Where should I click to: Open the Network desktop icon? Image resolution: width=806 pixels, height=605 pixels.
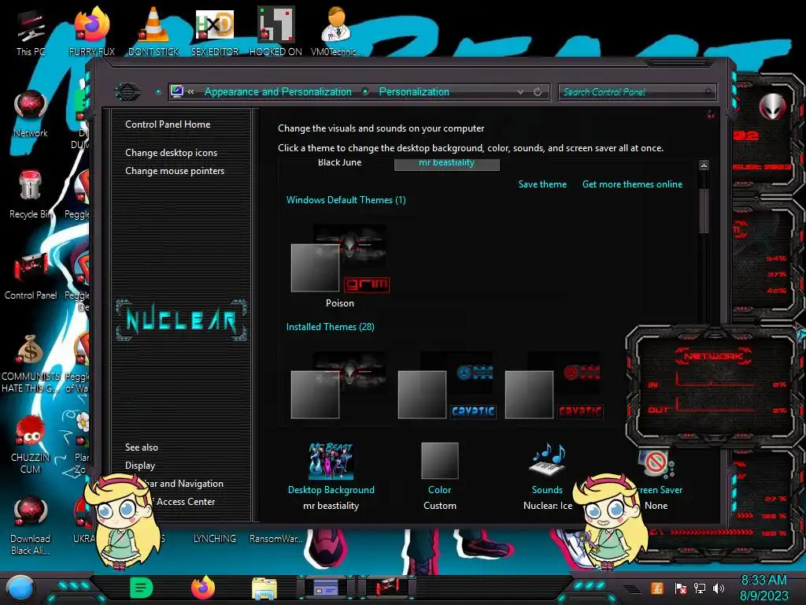tap(31, 113)
